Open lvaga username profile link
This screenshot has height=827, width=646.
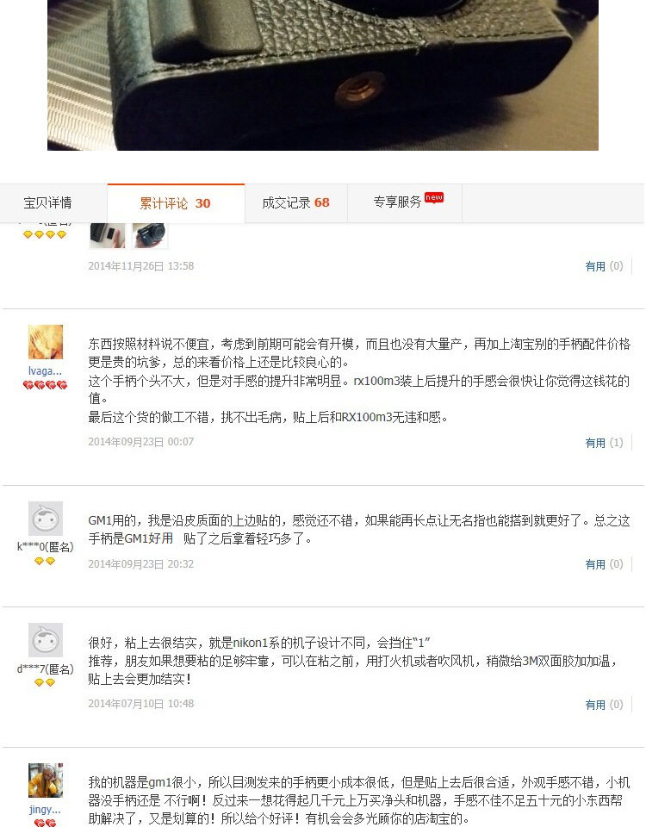pyautogui.click(x=45, y=370)
